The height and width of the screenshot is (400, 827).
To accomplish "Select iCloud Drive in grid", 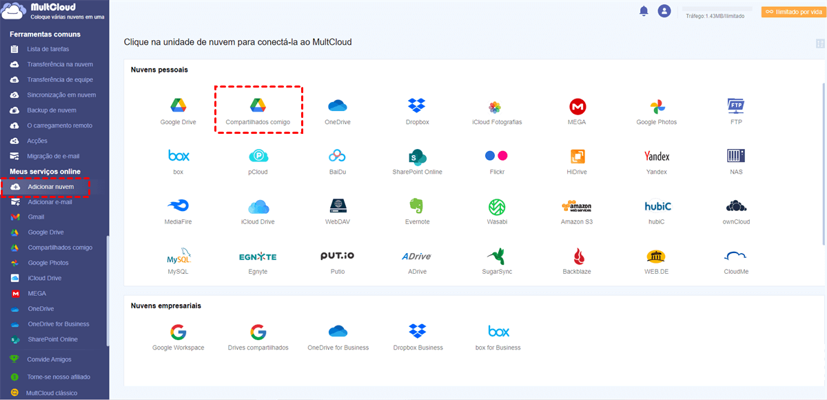I will (258, 211).
